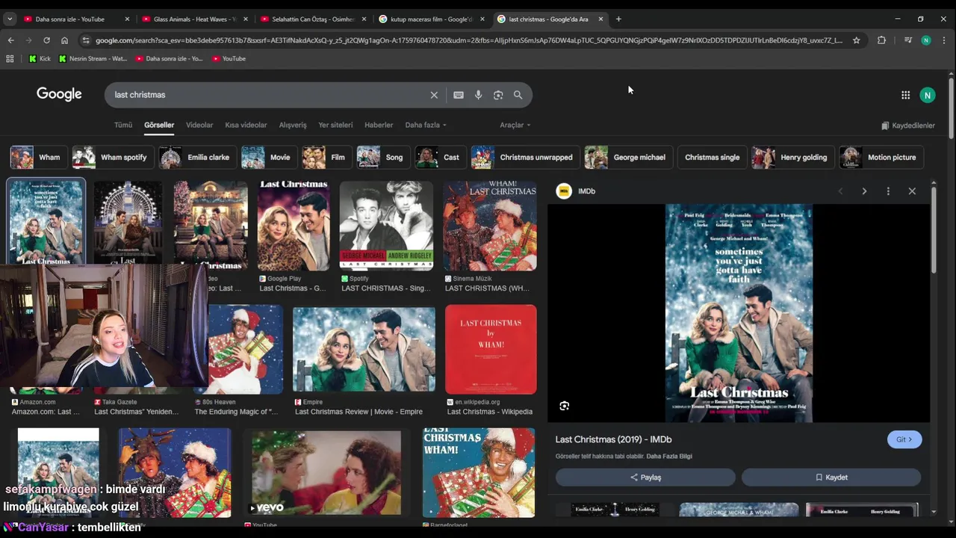Filter by the Cast chip
Image resolution: width=956 pixels, height=538 pixels.
[441, 158]
